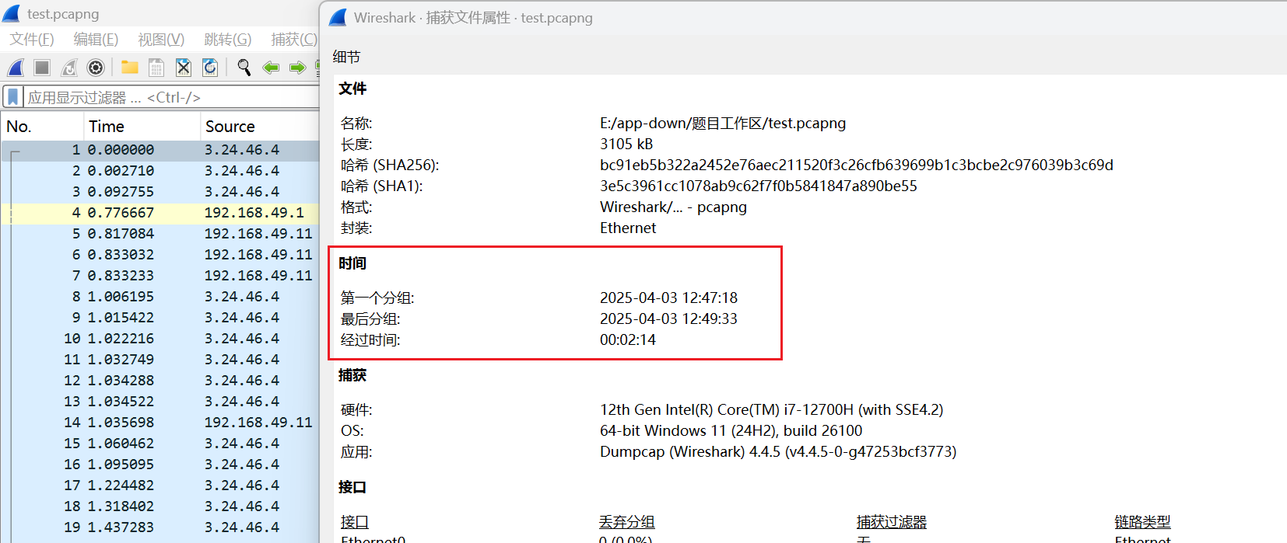Sort packets by the Time column header

pos(107,126)
